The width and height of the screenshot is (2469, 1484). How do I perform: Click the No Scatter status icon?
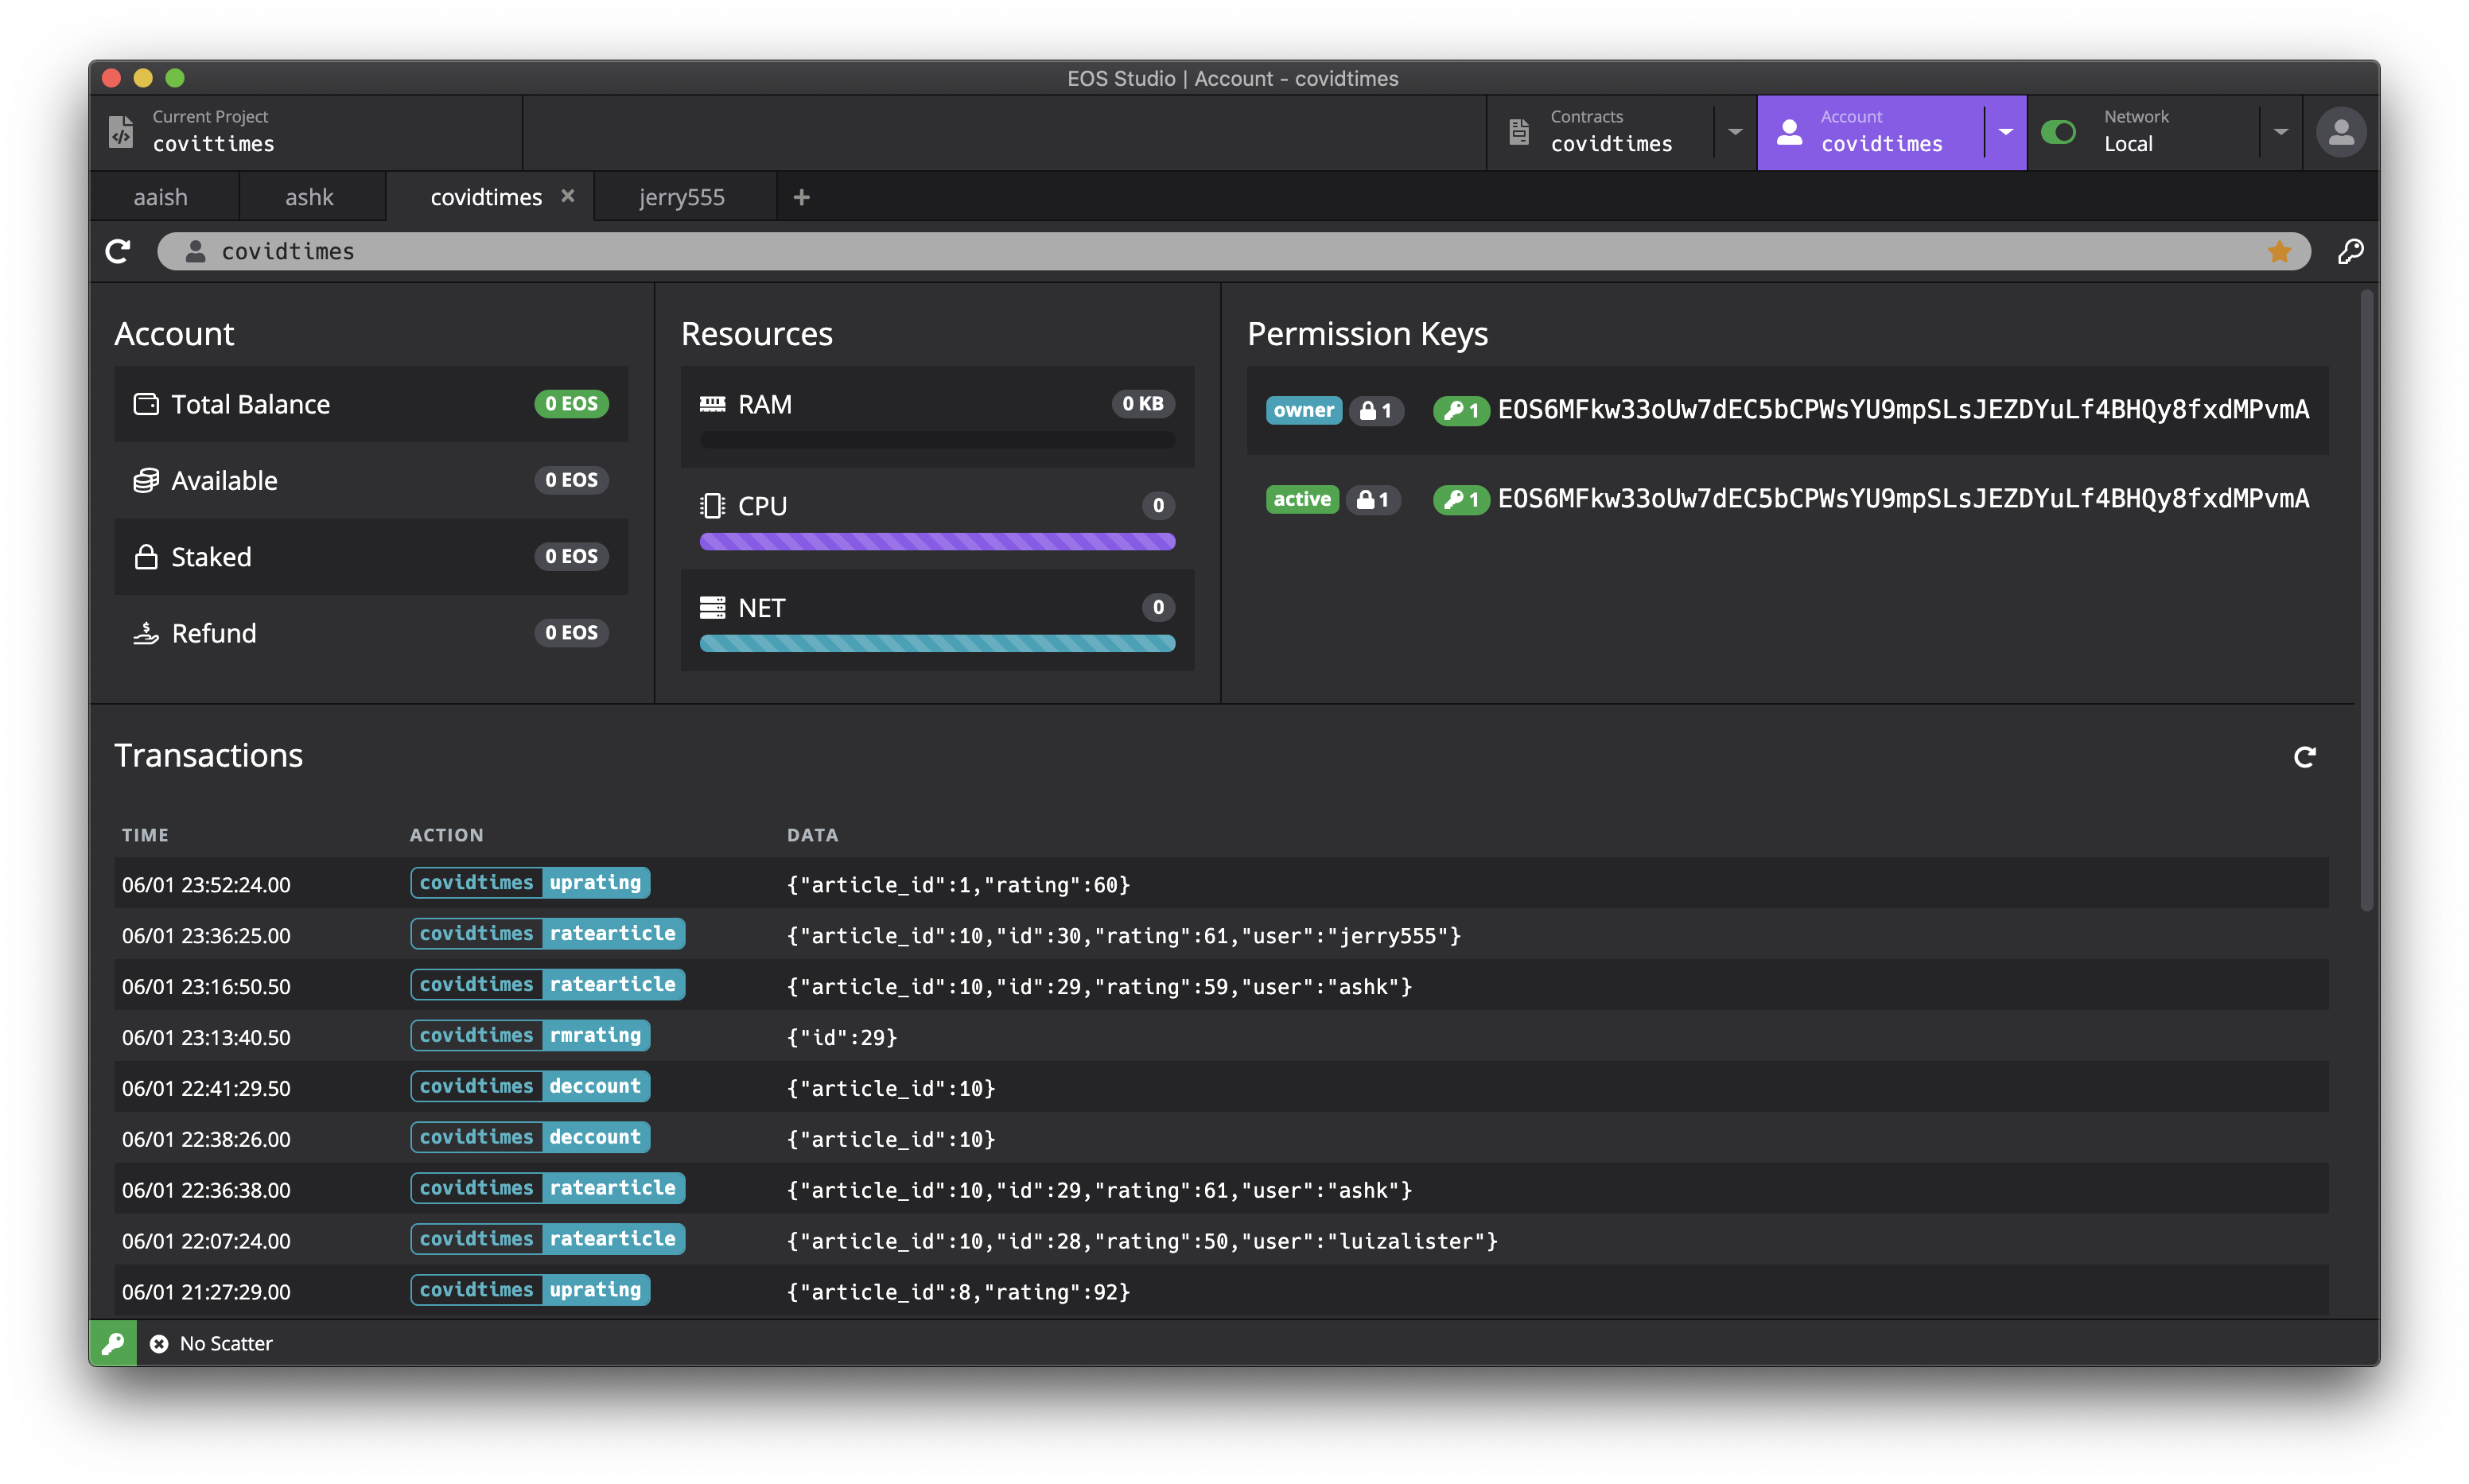(x=159, y=1344)
